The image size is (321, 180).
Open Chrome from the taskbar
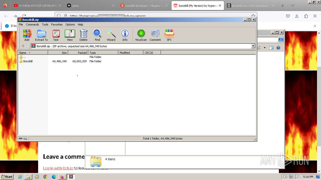tap(45, 177)
